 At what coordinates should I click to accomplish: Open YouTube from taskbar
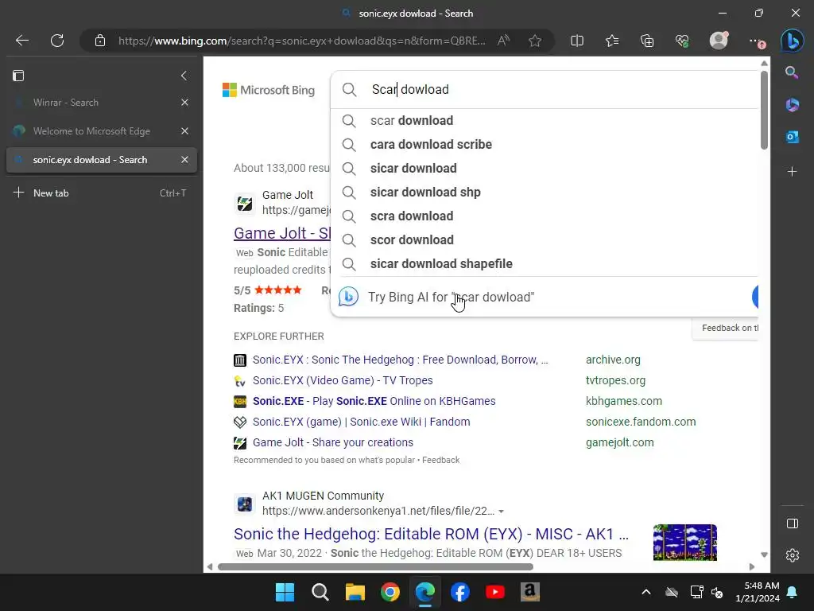[494, 592]
